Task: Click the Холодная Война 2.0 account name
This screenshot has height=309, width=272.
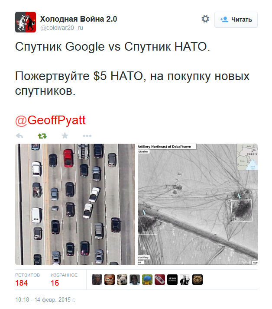Action: coord(78,19)
